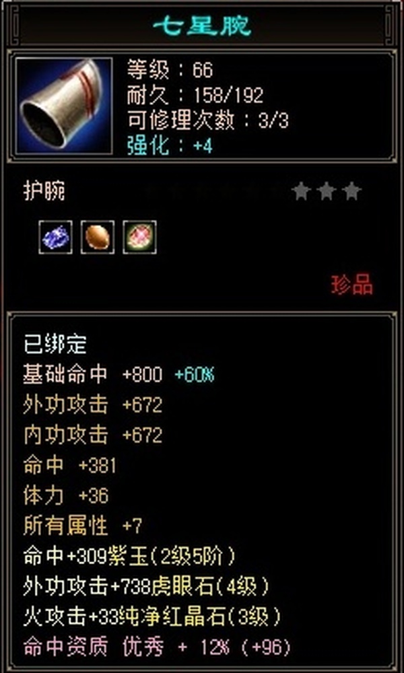
Task: Click the red 珍品 label
Action: tap(352, 285)
